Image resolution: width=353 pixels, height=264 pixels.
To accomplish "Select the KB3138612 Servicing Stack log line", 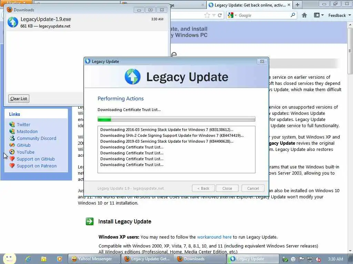I will (x=167, y=130).
